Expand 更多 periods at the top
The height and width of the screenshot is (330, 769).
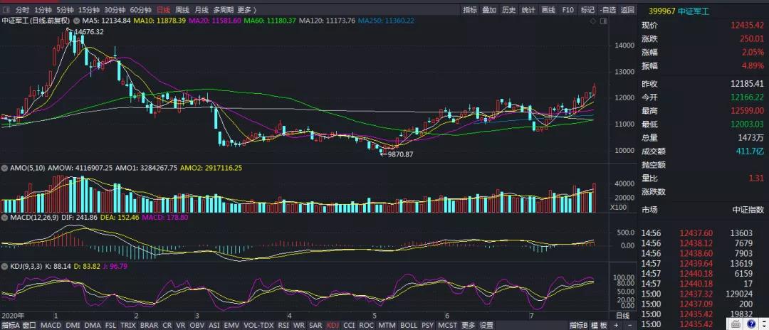pos(246,10)
